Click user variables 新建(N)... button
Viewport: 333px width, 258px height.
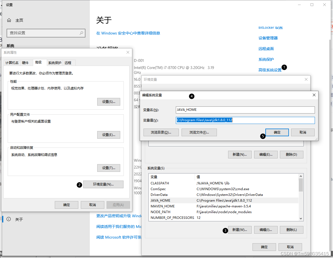(x=240, y=155)
